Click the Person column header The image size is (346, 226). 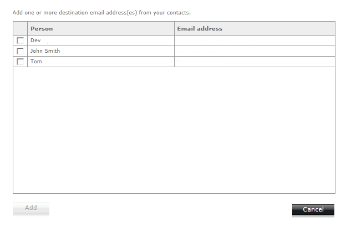[101, 28]
